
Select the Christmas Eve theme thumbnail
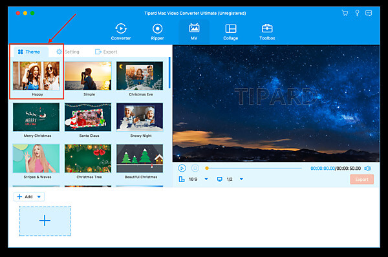(140, 76)
